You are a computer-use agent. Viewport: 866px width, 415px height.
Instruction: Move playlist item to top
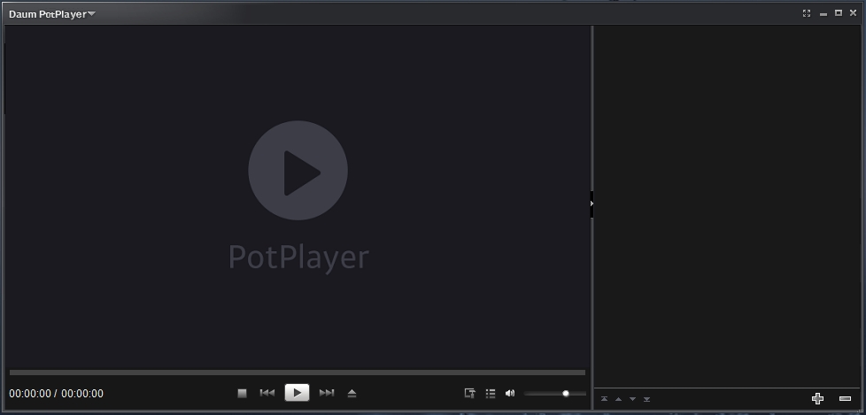tap(605, 400)
